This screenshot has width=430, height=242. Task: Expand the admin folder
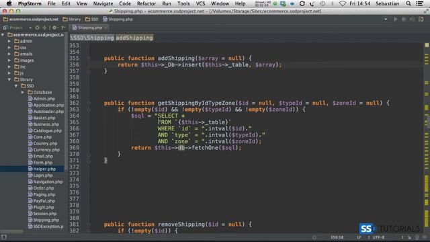[x=9, y=41]
